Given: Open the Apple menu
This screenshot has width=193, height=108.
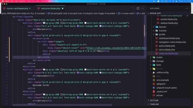Looking at the screenshot, I should [3, 1].
